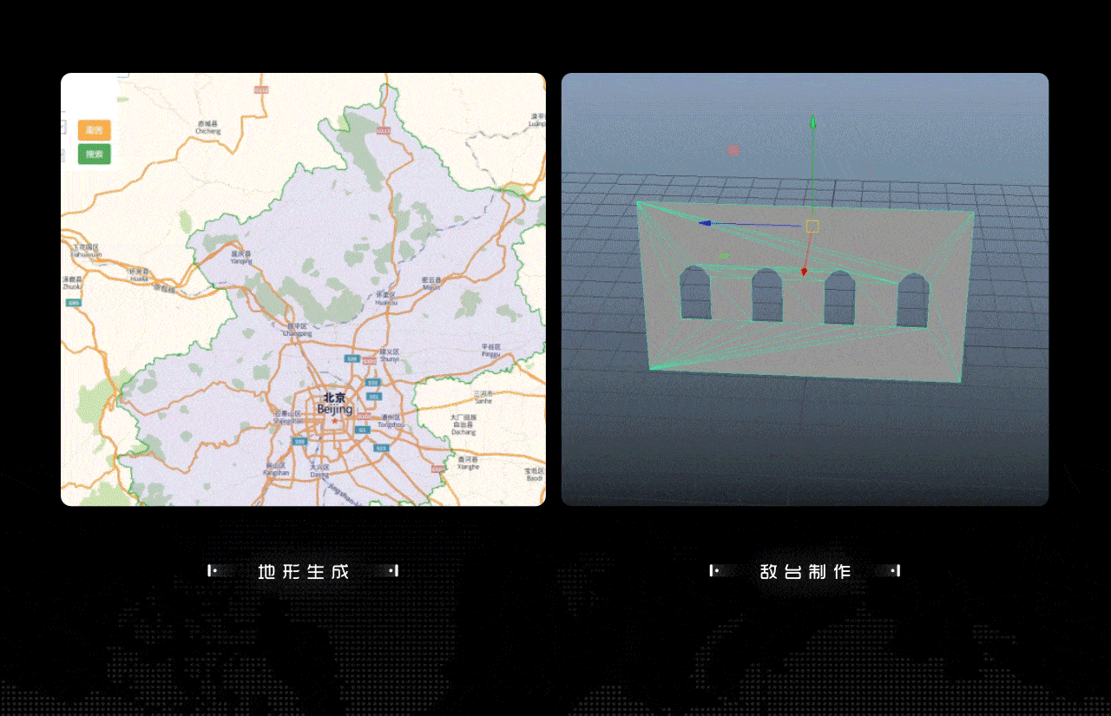The image size is (1111, 716).
Task: Click the yellow center handle of the transform gizmo
Action: (812, 226)
